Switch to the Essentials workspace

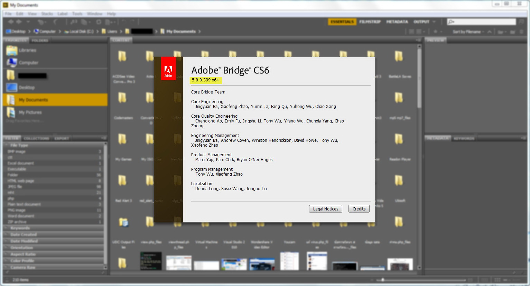pos(342,22)
